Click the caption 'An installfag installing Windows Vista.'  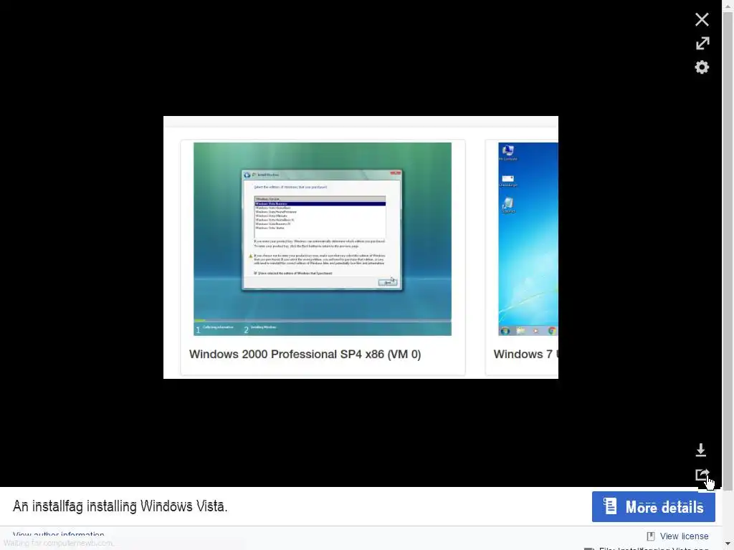click(120, 506)
